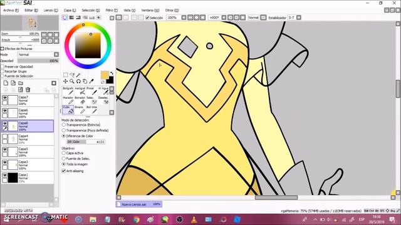
Task: Open the Ventana menu
Action: click(150, 10)
